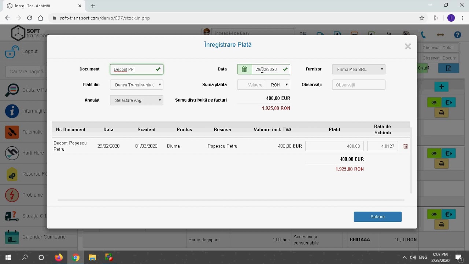Click the Nr. Document column header
Image resolution: width=469 pixels, height=264 pixels.
[71, 129]
